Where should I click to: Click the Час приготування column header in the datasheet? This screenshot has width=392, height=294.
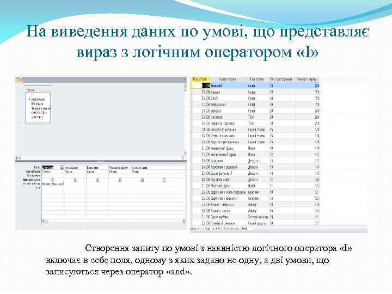pyautogui.click(x=282, y=79)
